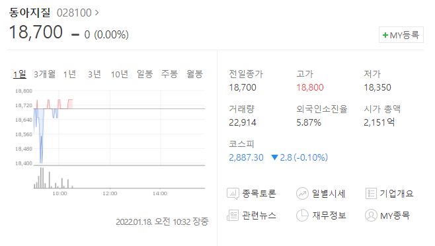The width and height of the screenshot is (435, 246).
Task: Open the 코스피 index value 2,887.30
Action: tap(246, 157)
